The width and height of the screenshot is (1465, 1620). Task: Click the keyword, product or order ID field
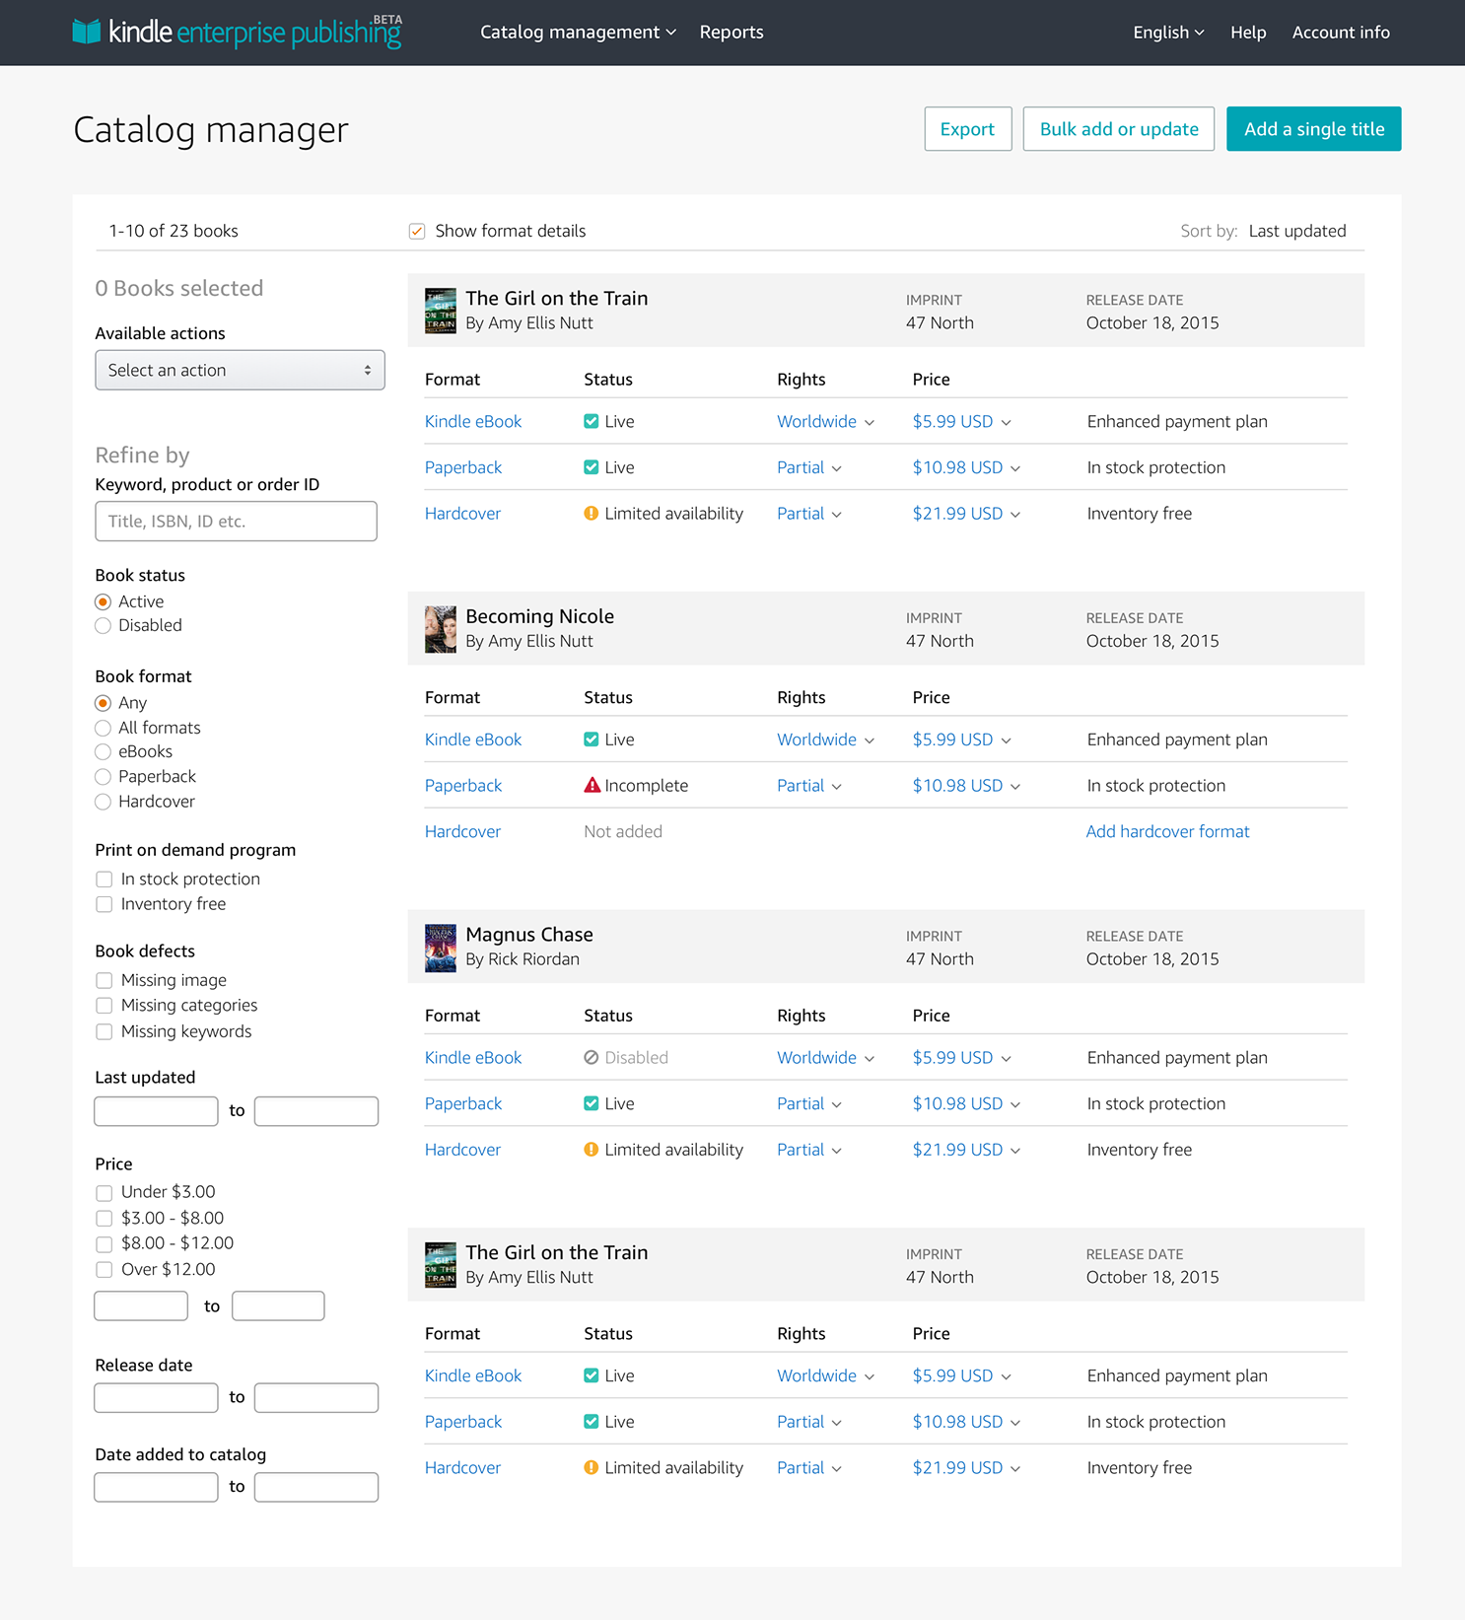pos(236,522)
